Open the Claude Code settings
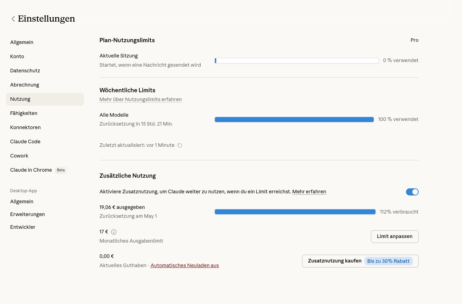The width and height of the screenshot is (462, 304). point(25,142)
